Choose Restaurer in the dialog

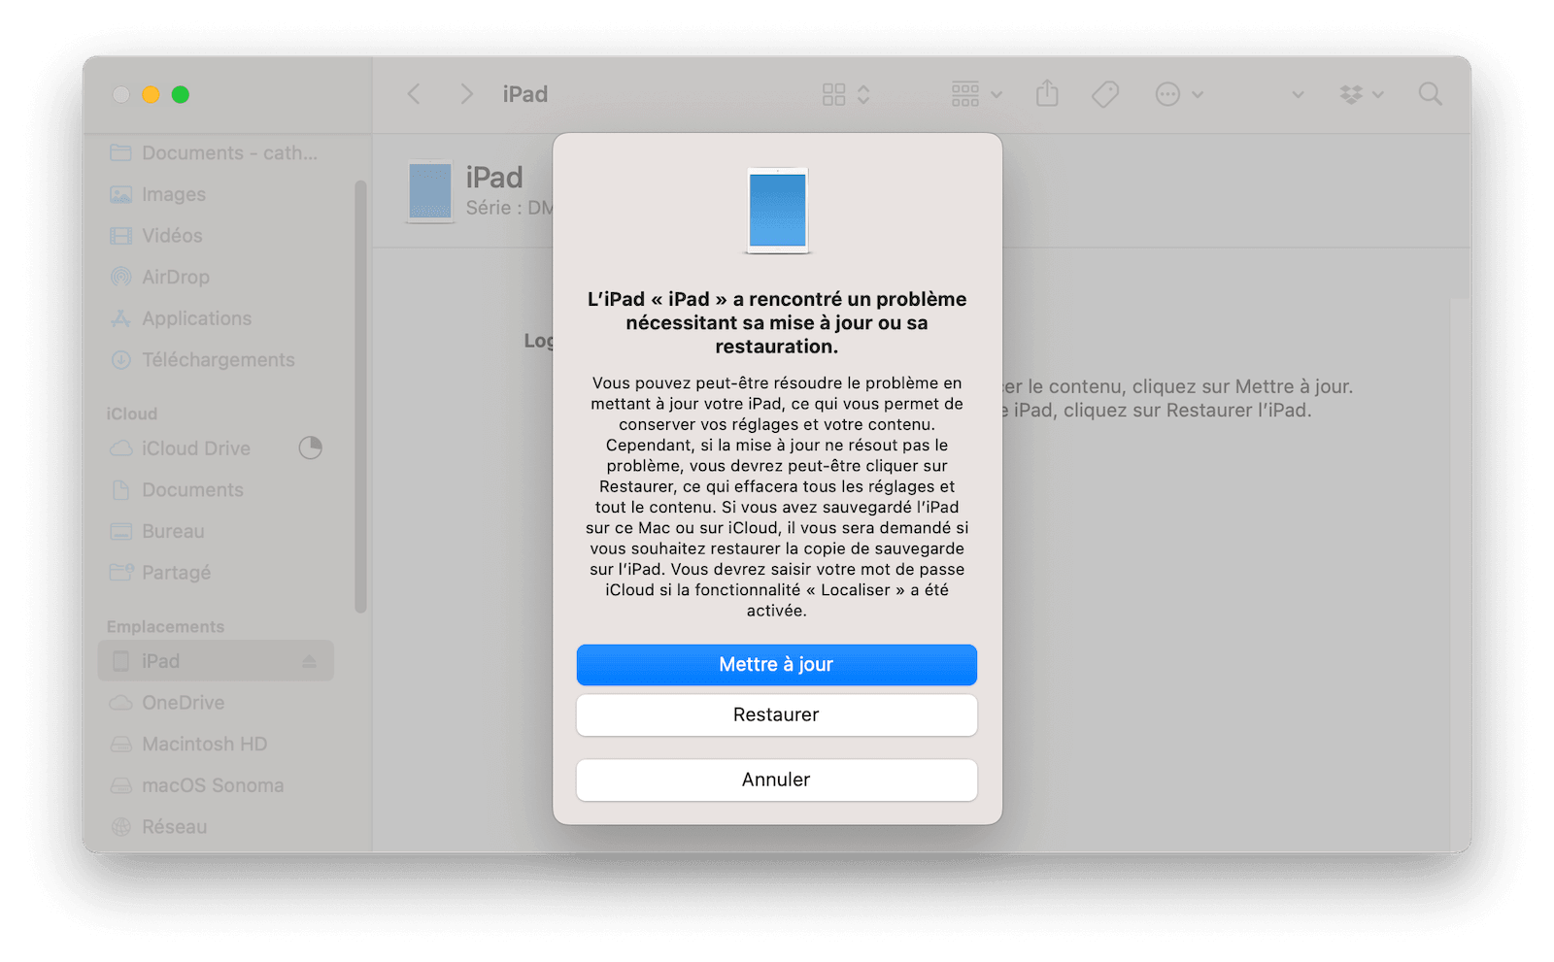click(x=776, y=715)
